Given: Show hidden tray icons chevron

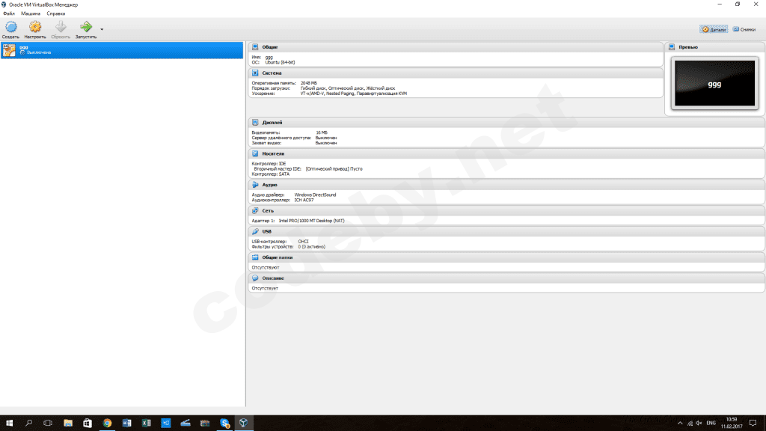Looking at the screenshot, I should [680, 424].
